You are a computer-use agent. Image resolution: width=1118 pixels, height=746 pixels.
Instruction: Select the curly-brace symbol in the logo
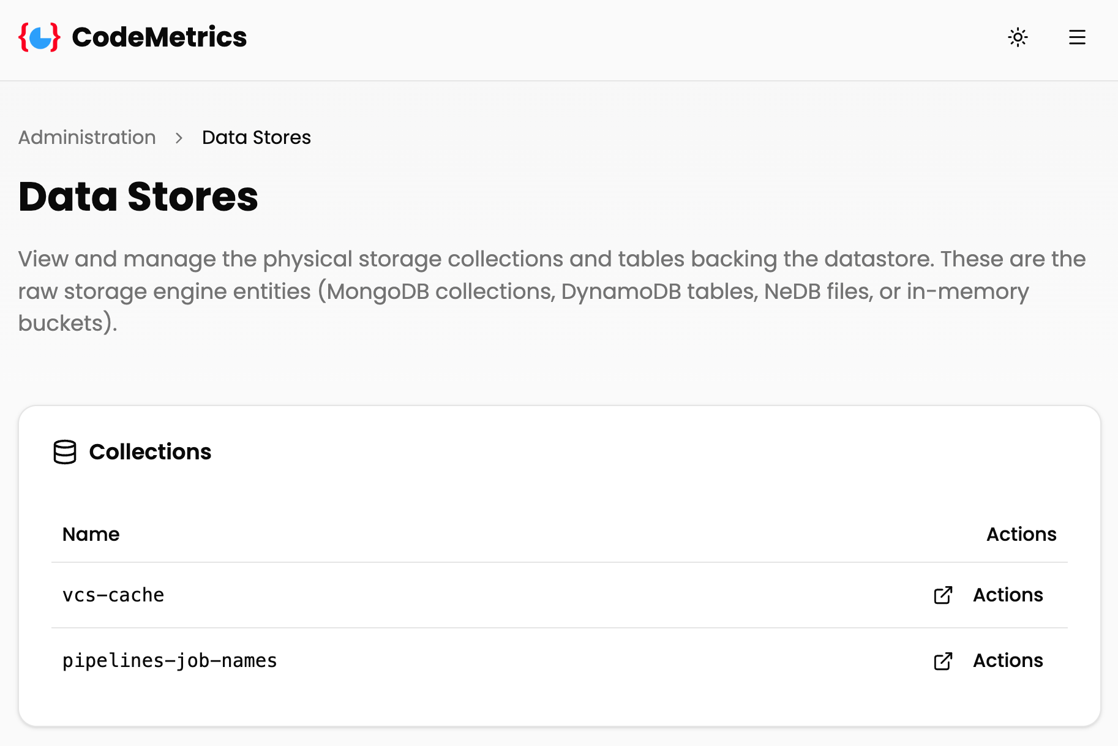tap(39, 37)
